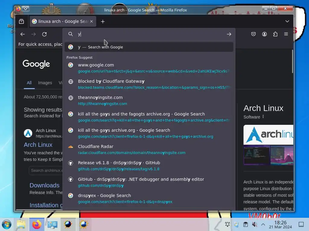Select the www.google.com suggestion

(x=149, y=68)
